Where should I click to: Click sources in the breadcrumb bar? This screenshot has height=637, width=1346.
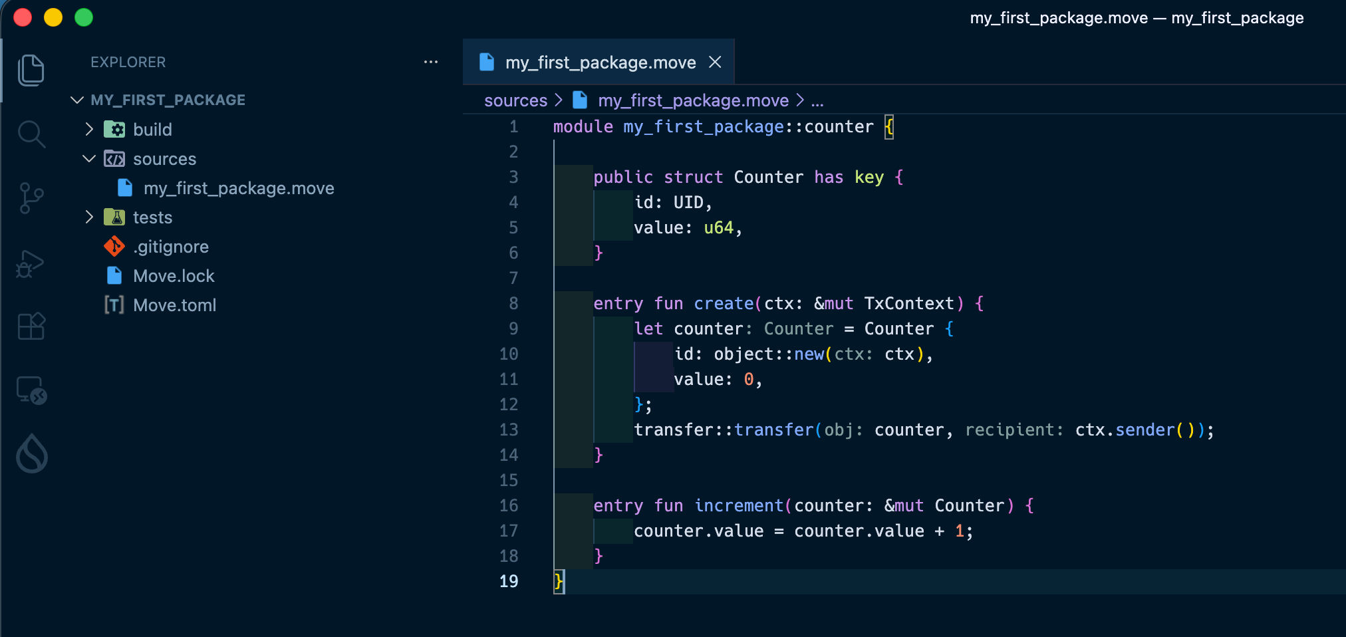coord(515,100)
